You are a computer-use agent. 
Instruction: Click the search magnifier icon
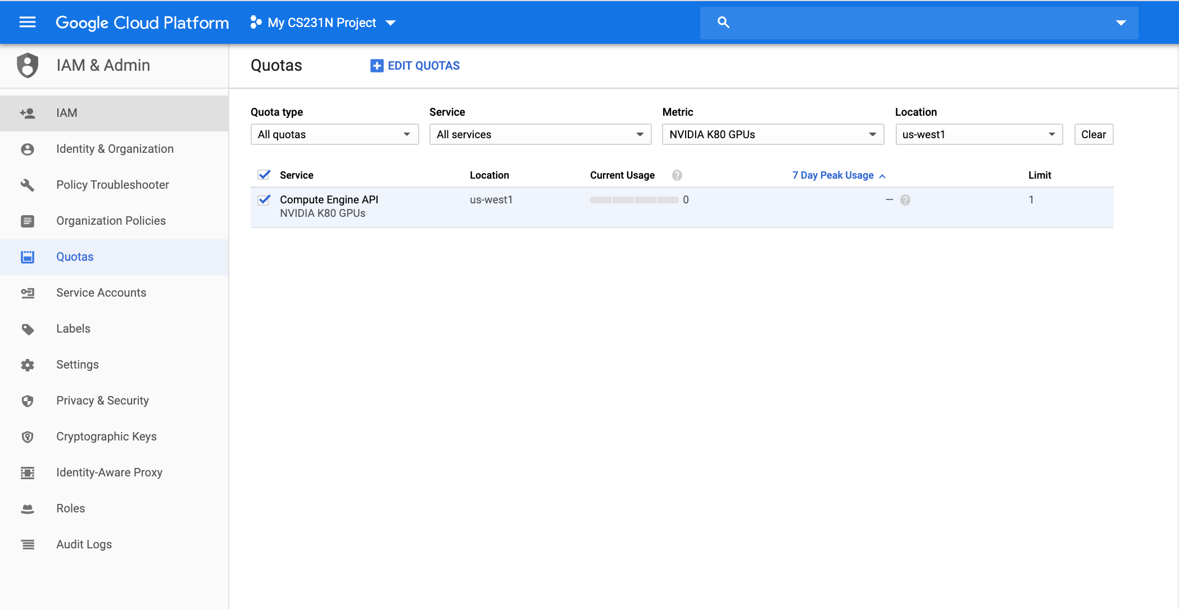(x=723, y=22)
